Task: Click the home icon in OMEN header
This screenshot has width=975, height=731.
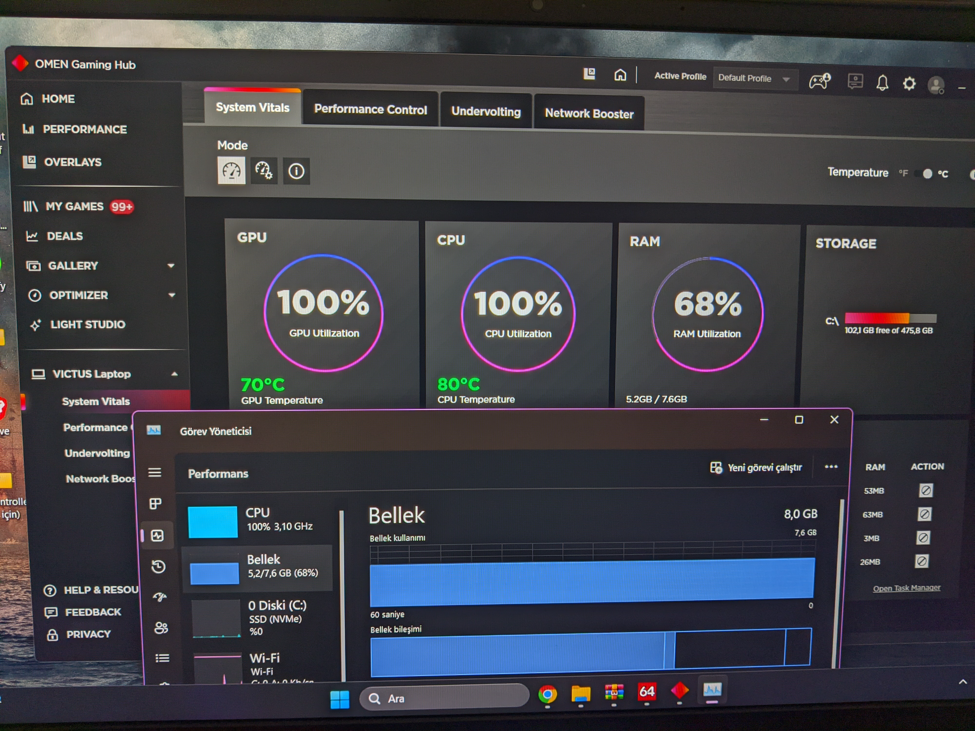Action: [620, 75]
